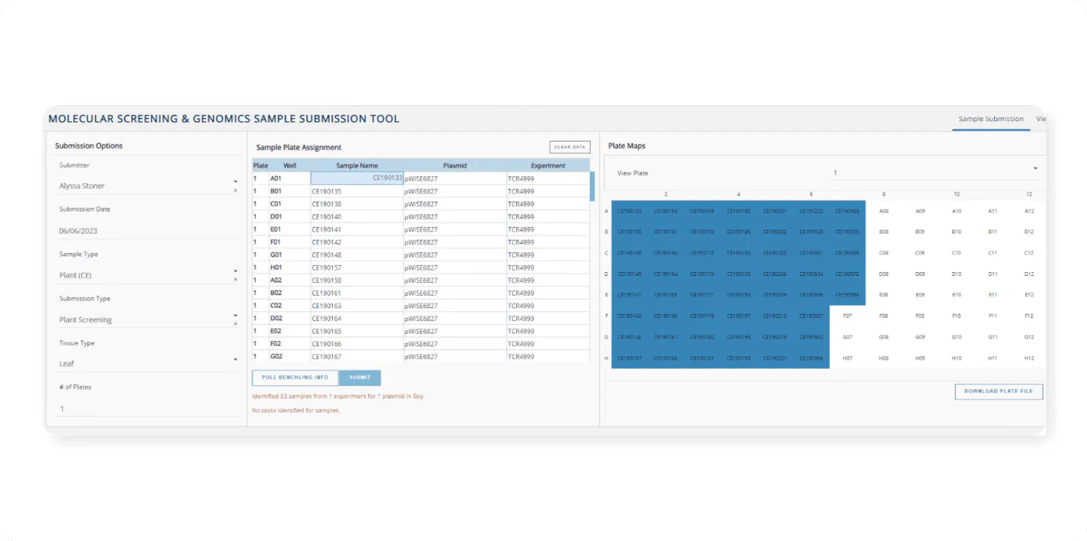Download the plate file
Image resolution: width=1087 pixels, height=541 pixels.
pyautogui.click(x=998, y=392)
